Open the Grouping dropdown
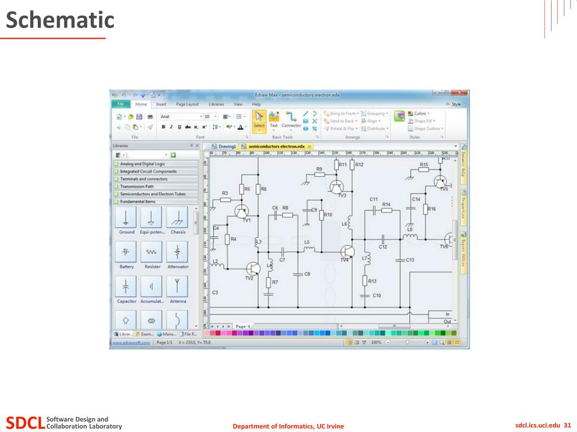Screen dimensions: 577x432 375,114
